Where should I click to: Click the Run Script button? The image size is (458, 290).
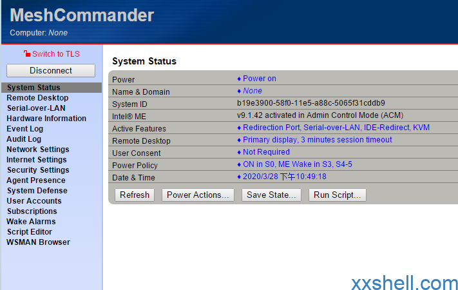[338, 195]
